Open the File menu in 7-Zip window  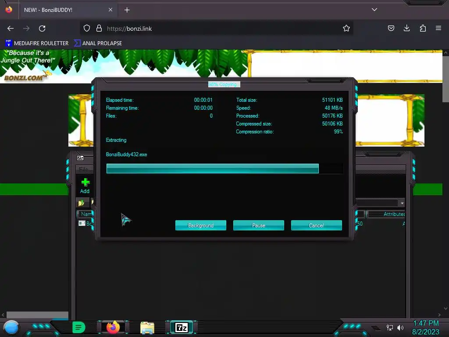tap(83, 169)
